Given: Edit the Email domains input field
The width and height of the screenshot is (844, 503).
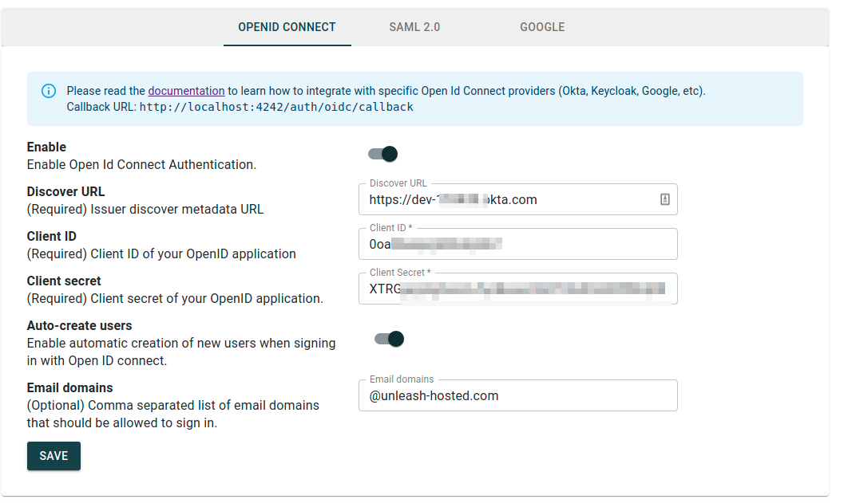Looking at the screenshot, I should [x=517, y=396].
